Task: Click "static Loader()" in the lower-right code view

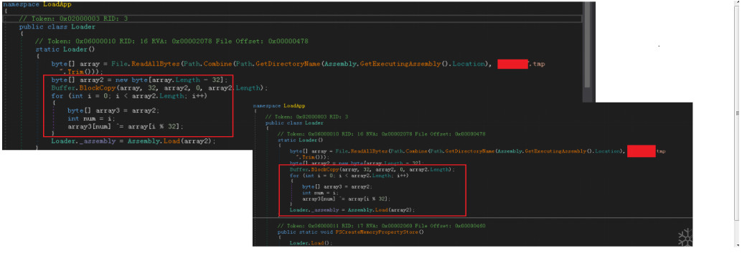Action: (x=300, y=140)
